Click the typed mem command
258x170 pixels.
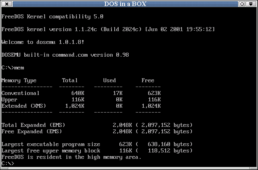coord(19,68)
